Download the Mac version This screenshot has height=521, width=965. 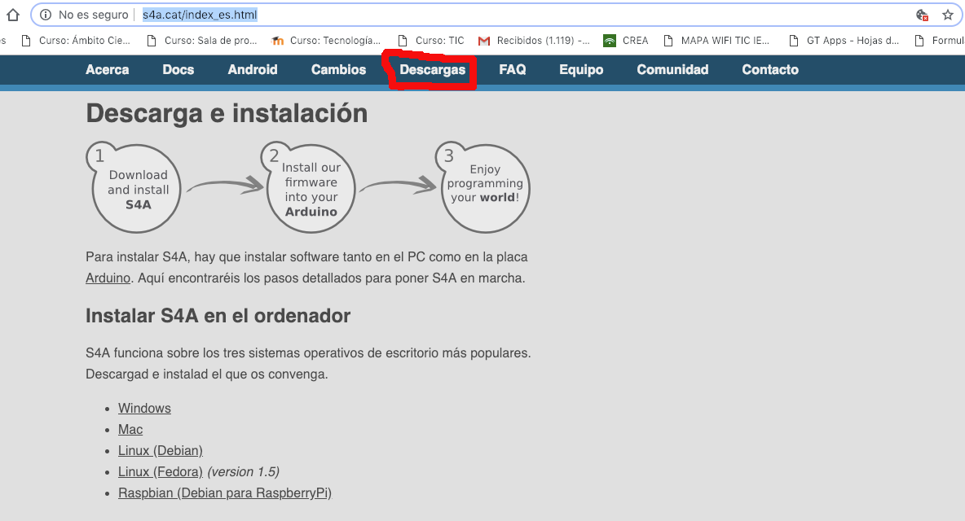click(130, 430)
